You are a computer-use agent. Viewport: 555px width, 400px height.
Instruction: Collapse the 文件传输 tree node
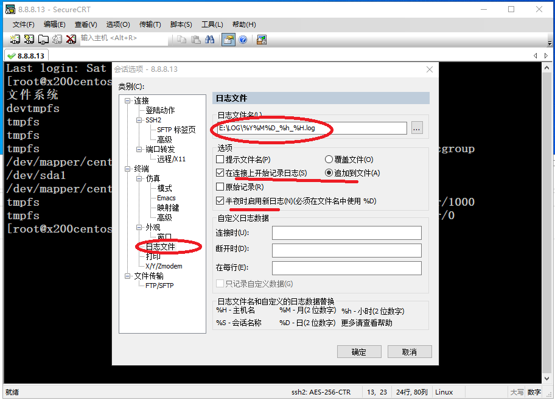tap(127, 276)
